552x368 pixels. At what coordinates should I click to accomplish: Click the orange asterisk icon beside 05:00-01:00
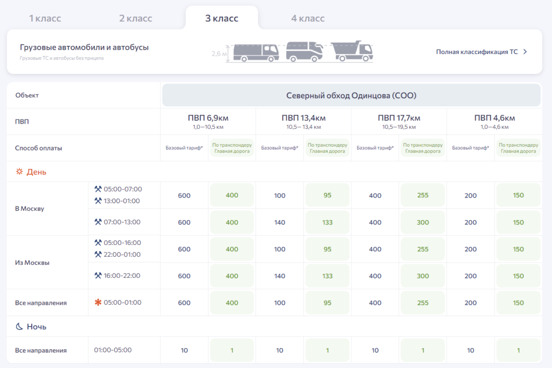98,303
